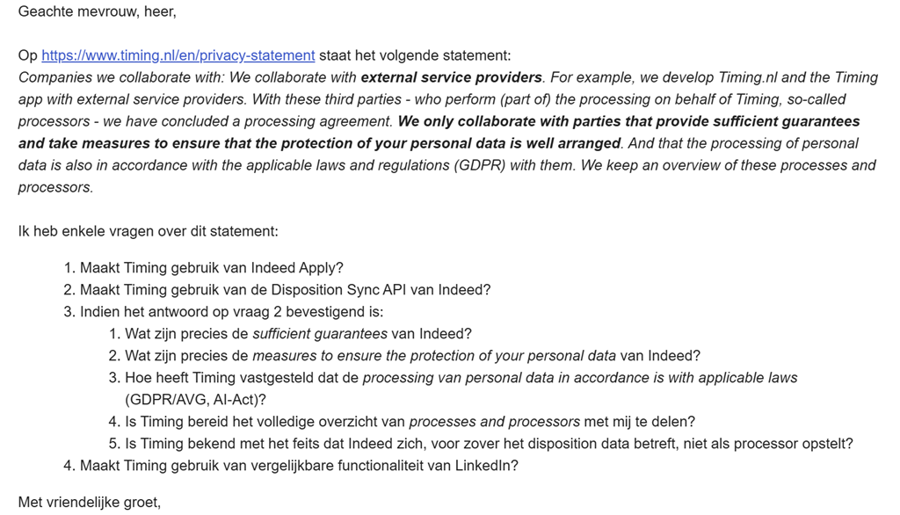Click the line "Ik heb enkele vragen over dit statement:"
The width and height of the screenshot is (900, 515).
[148, 231]
